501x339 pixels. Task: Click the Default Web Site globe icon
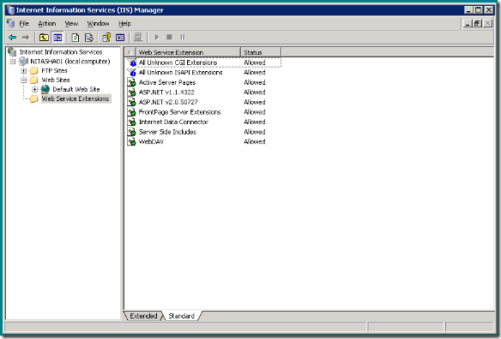coord(45,89)
